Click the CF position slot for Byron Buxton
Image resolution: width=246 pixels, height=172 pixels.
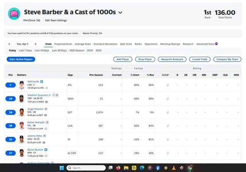point(10,153)
